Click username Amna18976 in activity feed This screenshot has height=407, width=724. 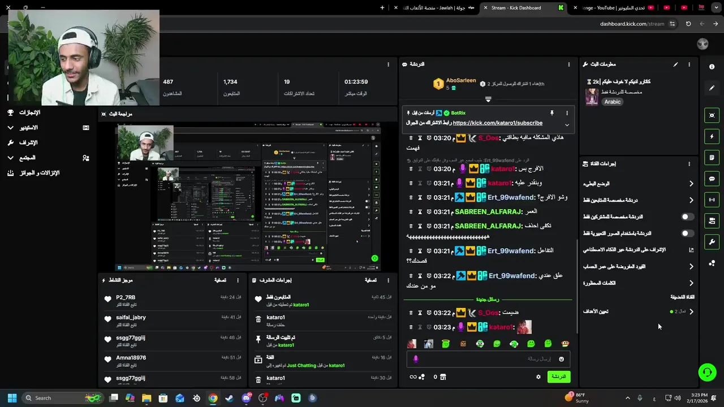131,358
